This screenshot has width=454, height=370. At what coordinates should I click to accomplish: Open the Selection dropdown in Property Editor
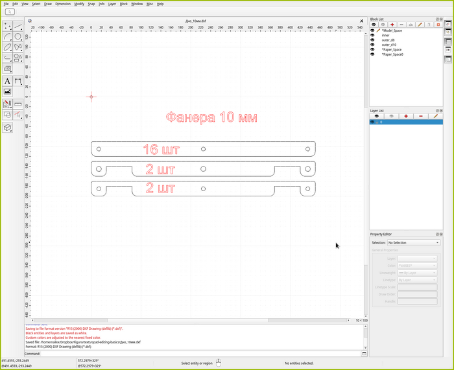coord(413,242)
